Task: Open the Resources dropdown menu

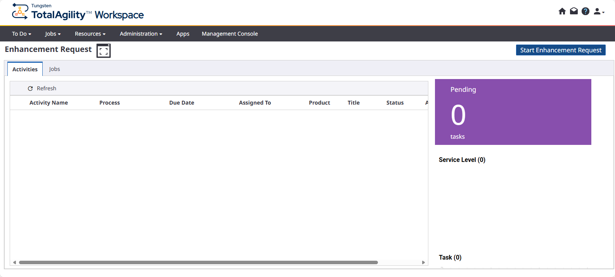Action: coord(90,34)
